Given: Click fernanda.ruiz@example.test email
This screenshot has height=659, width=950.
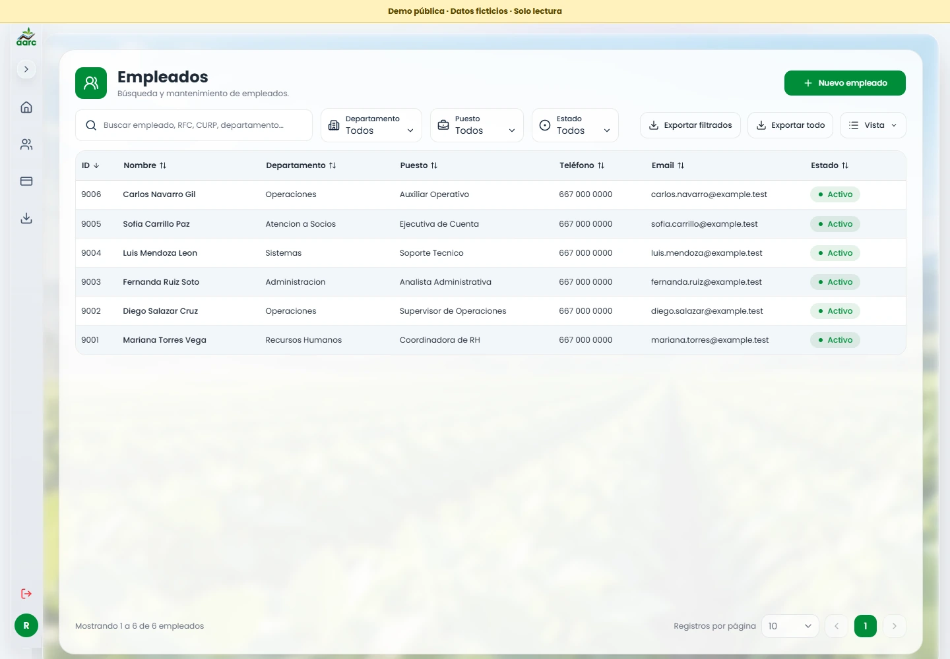Looking at the screenshot, I should coord(707,282).
